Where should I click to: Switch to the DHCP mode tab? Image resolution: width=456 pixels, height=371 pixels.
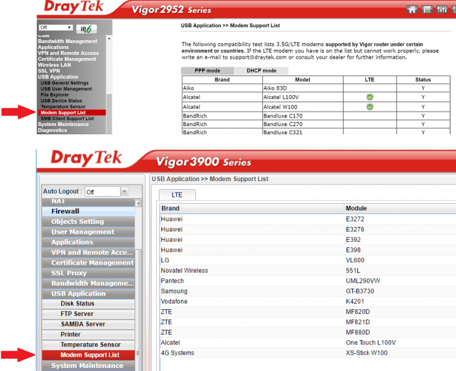(261, 70)
